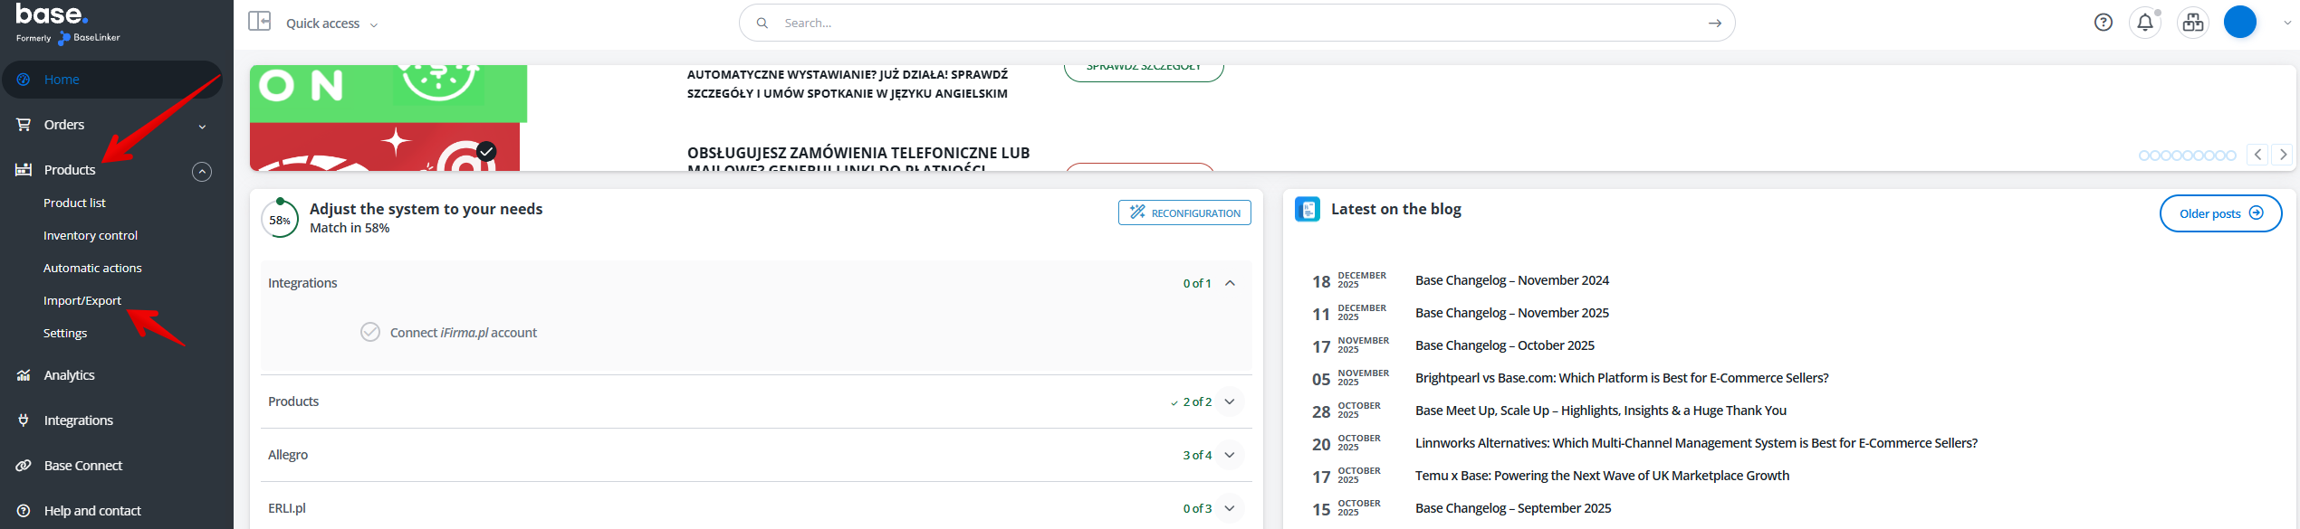Image resolution: width=2300 pixels, height=529 pixels.
Task: Click the Reconfiguration button
Action: pyautogui.click(x=1184, y=213)
